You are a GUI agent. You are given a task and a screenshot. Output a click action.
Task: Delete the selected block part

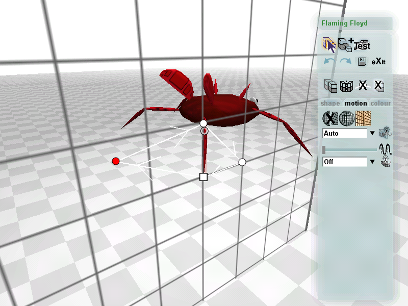[378, 86]
